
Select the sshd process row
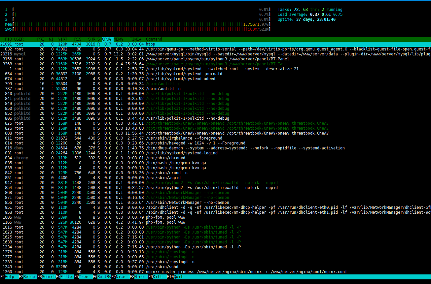(x=215, y=267)
